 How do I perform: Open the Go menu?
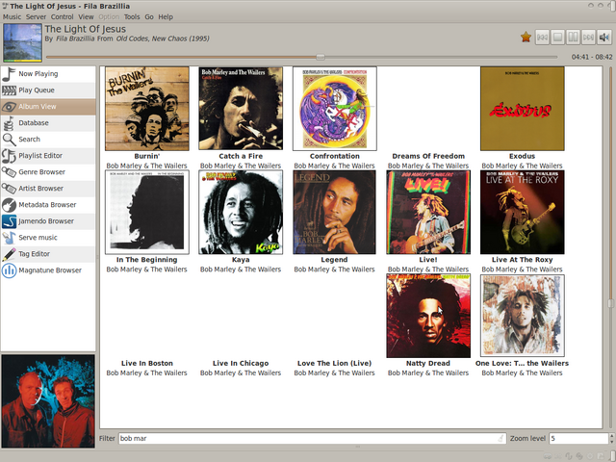click(x=149, y=17)
